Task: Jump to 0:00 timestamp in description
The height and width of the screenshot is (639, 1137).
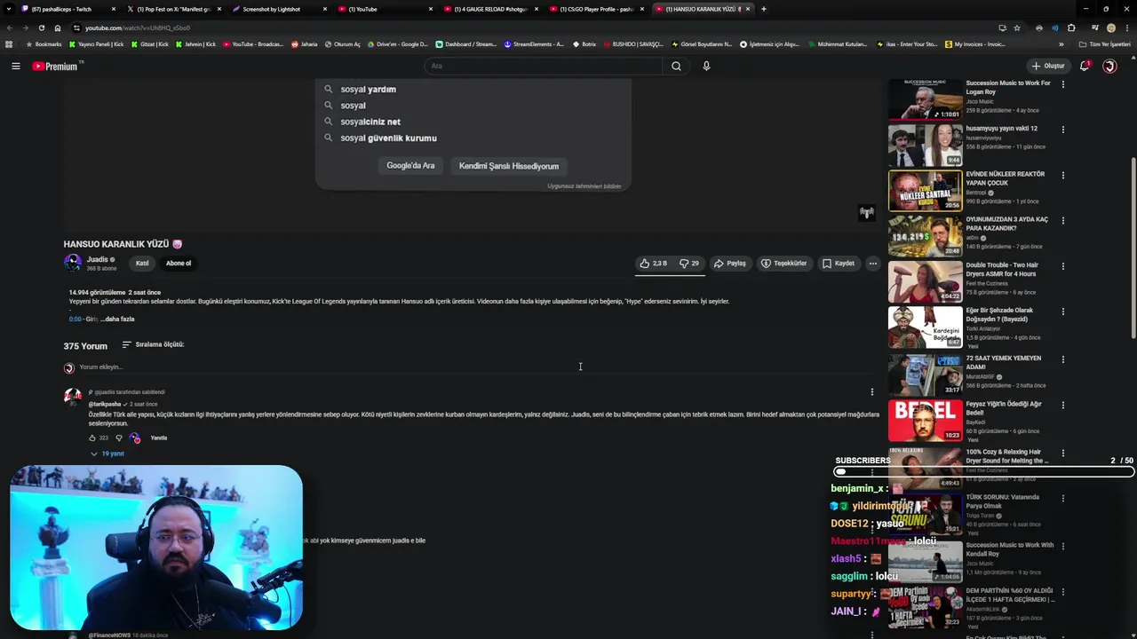Action: (75, 319)
